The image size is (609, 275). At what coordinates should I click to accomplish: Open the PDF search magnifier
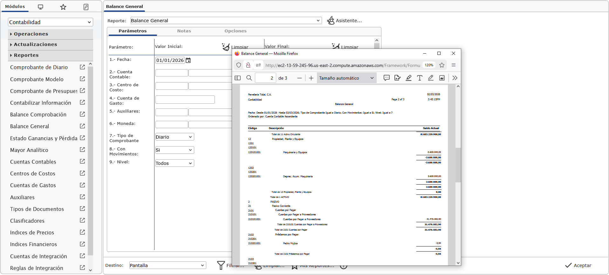click(x=249, y=78)
